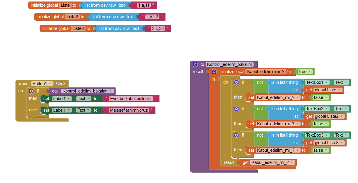Open 'global Liste' variable dropdown in get block
Image resolution: width=358 pixels, height=183 pixels.
(x=328, y=90)
